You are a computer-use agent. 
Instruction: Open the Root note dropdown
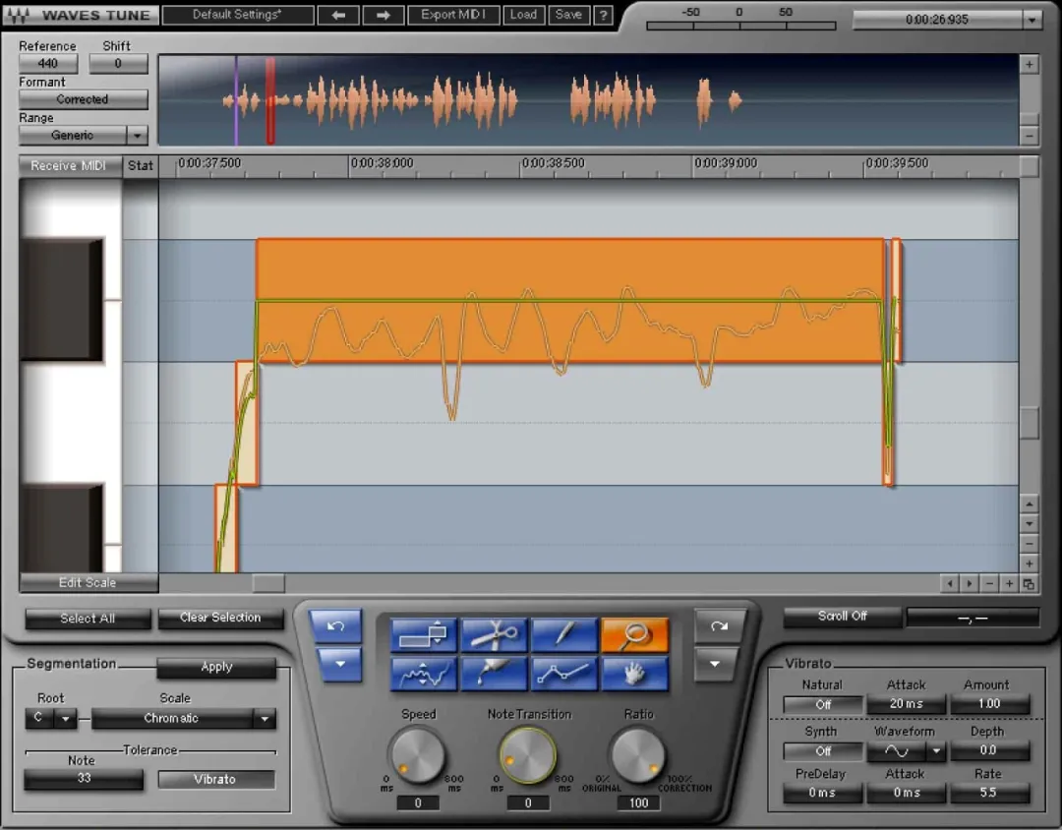tap(65, 718)
